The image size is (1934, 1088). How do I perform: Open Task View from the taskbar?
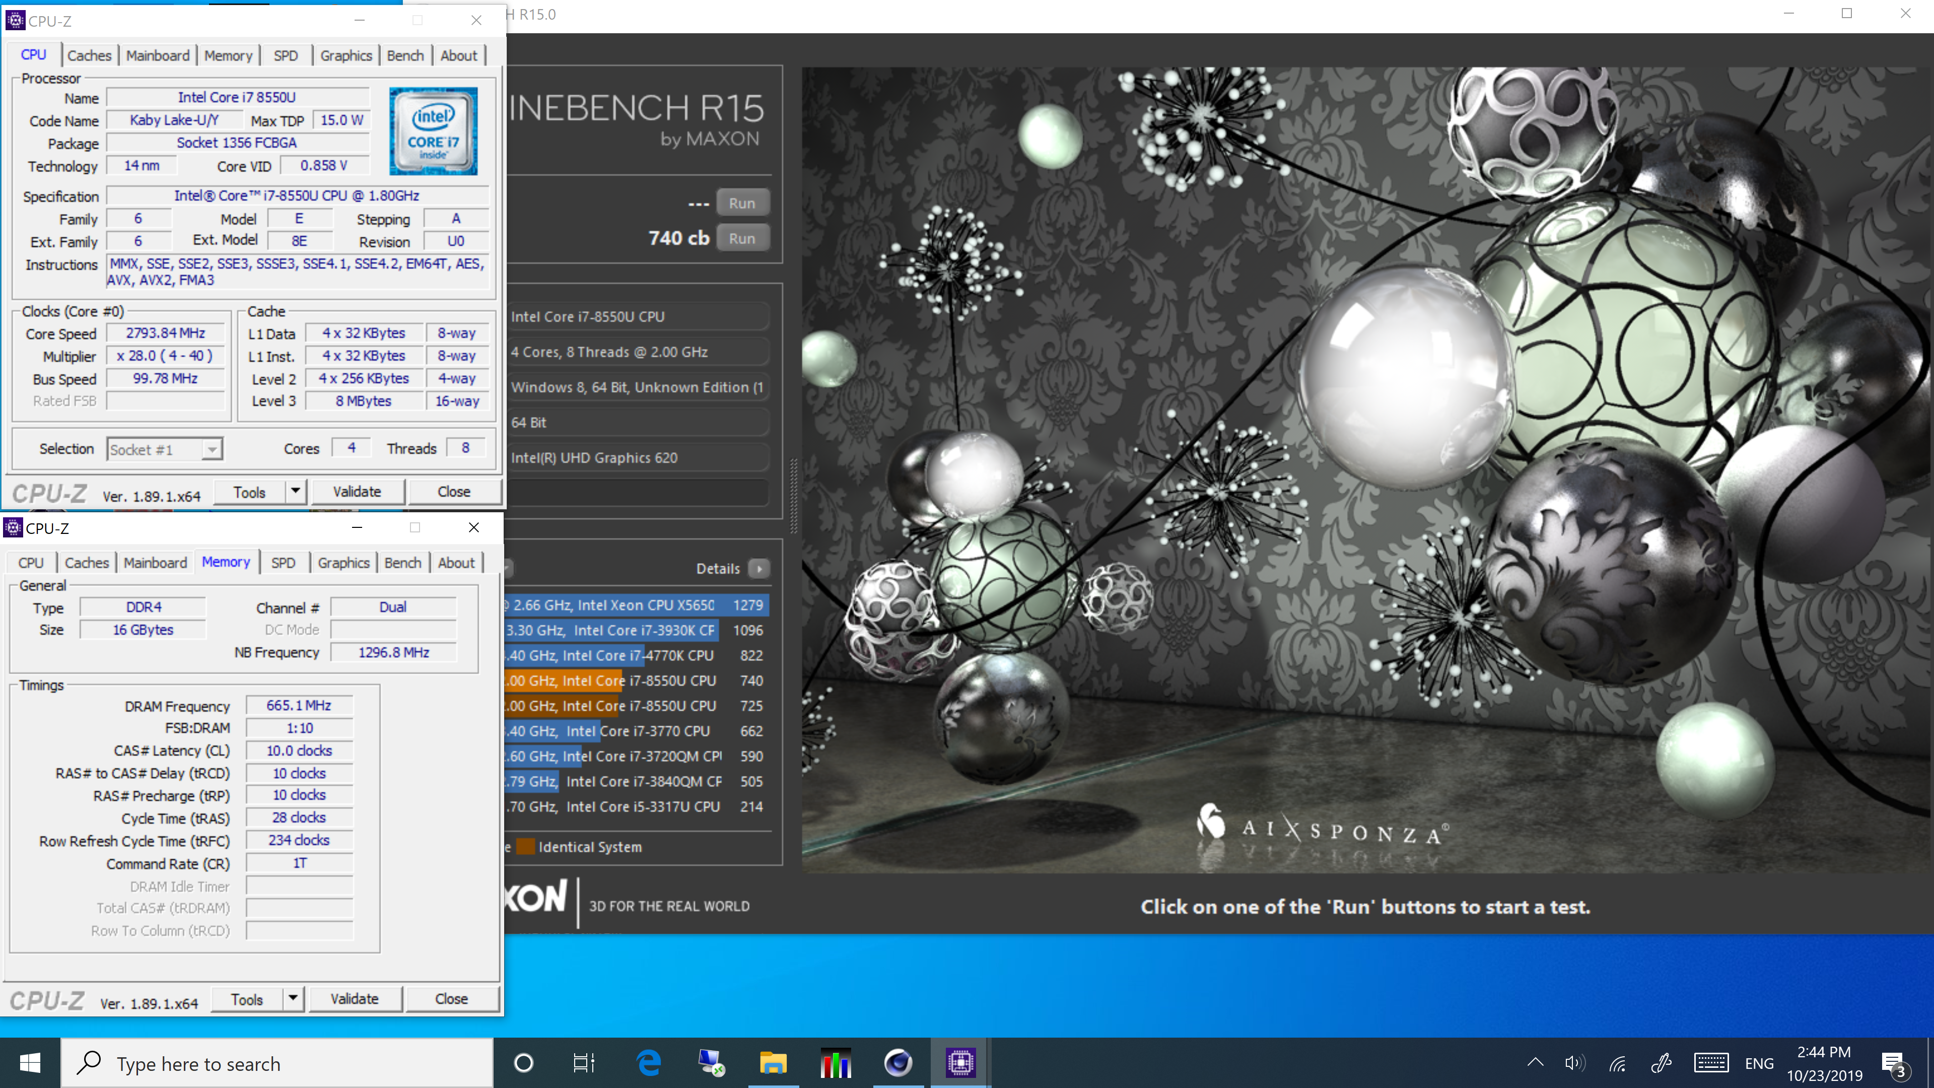tap(584, 1063)
